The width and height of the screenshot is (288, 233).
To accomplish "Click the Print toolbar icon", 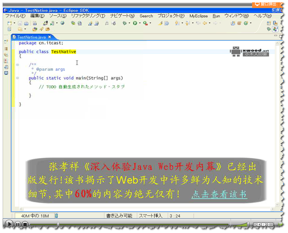I will tap(26, 23).
